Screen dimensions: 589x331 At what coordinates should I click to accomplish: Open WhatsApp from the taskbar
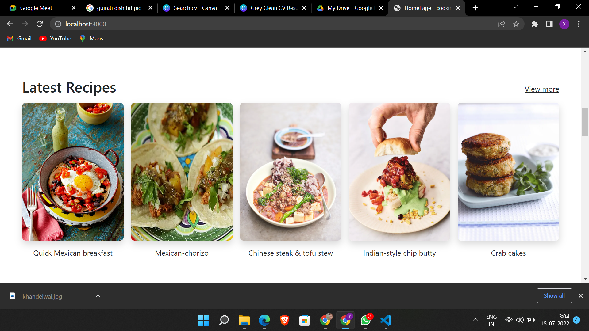tap(365, 321)
